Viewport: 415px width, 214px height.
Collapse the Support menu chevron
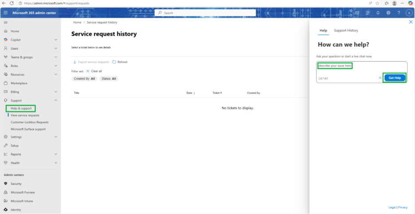pyautogui.click(x=55, y=101)
